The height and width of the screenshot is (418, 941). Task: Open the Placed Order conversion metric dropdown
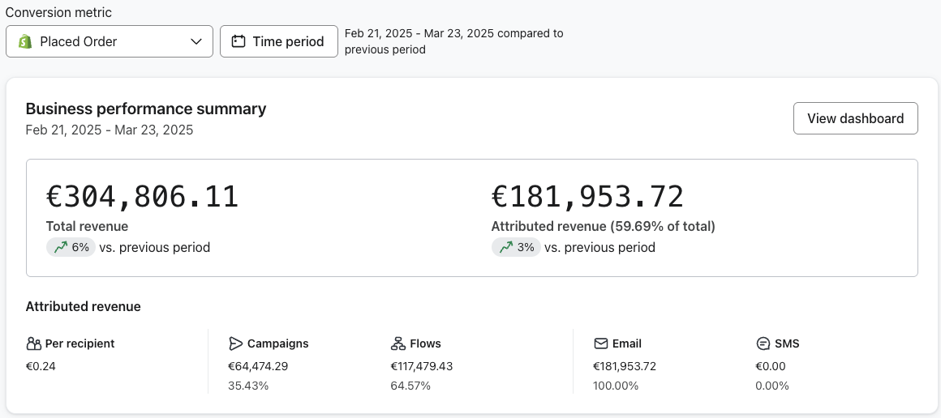tap(110, 41)
